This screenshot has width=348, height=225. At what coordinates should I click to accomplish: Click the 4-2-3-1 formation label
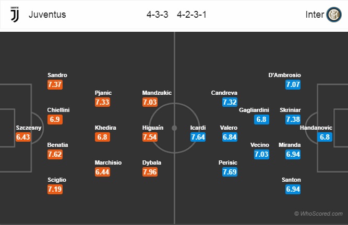192,15
